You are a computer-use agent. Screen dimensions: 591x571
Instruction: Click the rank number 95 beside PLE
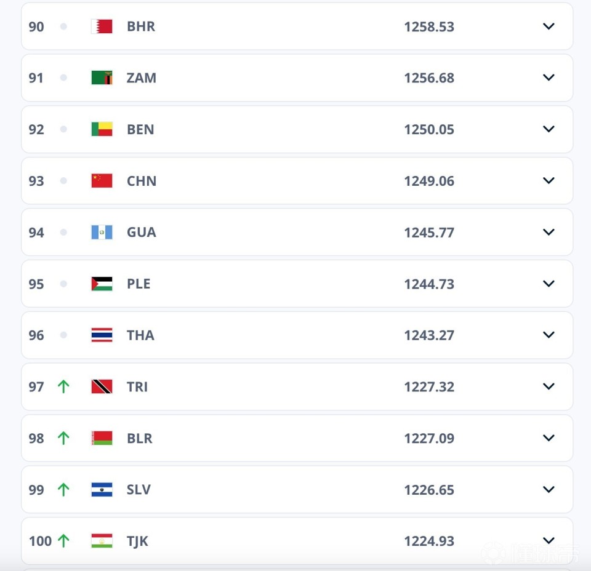pyautogui.click(x=36, y=284)
